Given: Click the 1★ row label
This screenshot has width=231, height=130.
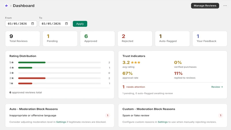Looking at the screenshot, I should pyautogui.click(x=11, y=83).
